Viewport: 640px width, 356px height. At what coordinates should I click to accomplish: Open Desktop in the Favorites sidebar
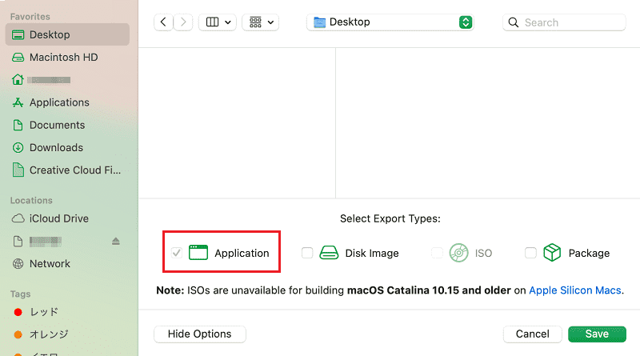click(67, 34)
